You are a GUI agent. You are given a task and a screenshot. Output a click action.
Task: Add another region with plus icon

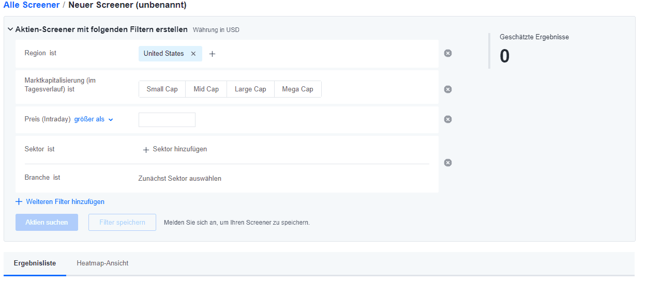coord(212,54)
